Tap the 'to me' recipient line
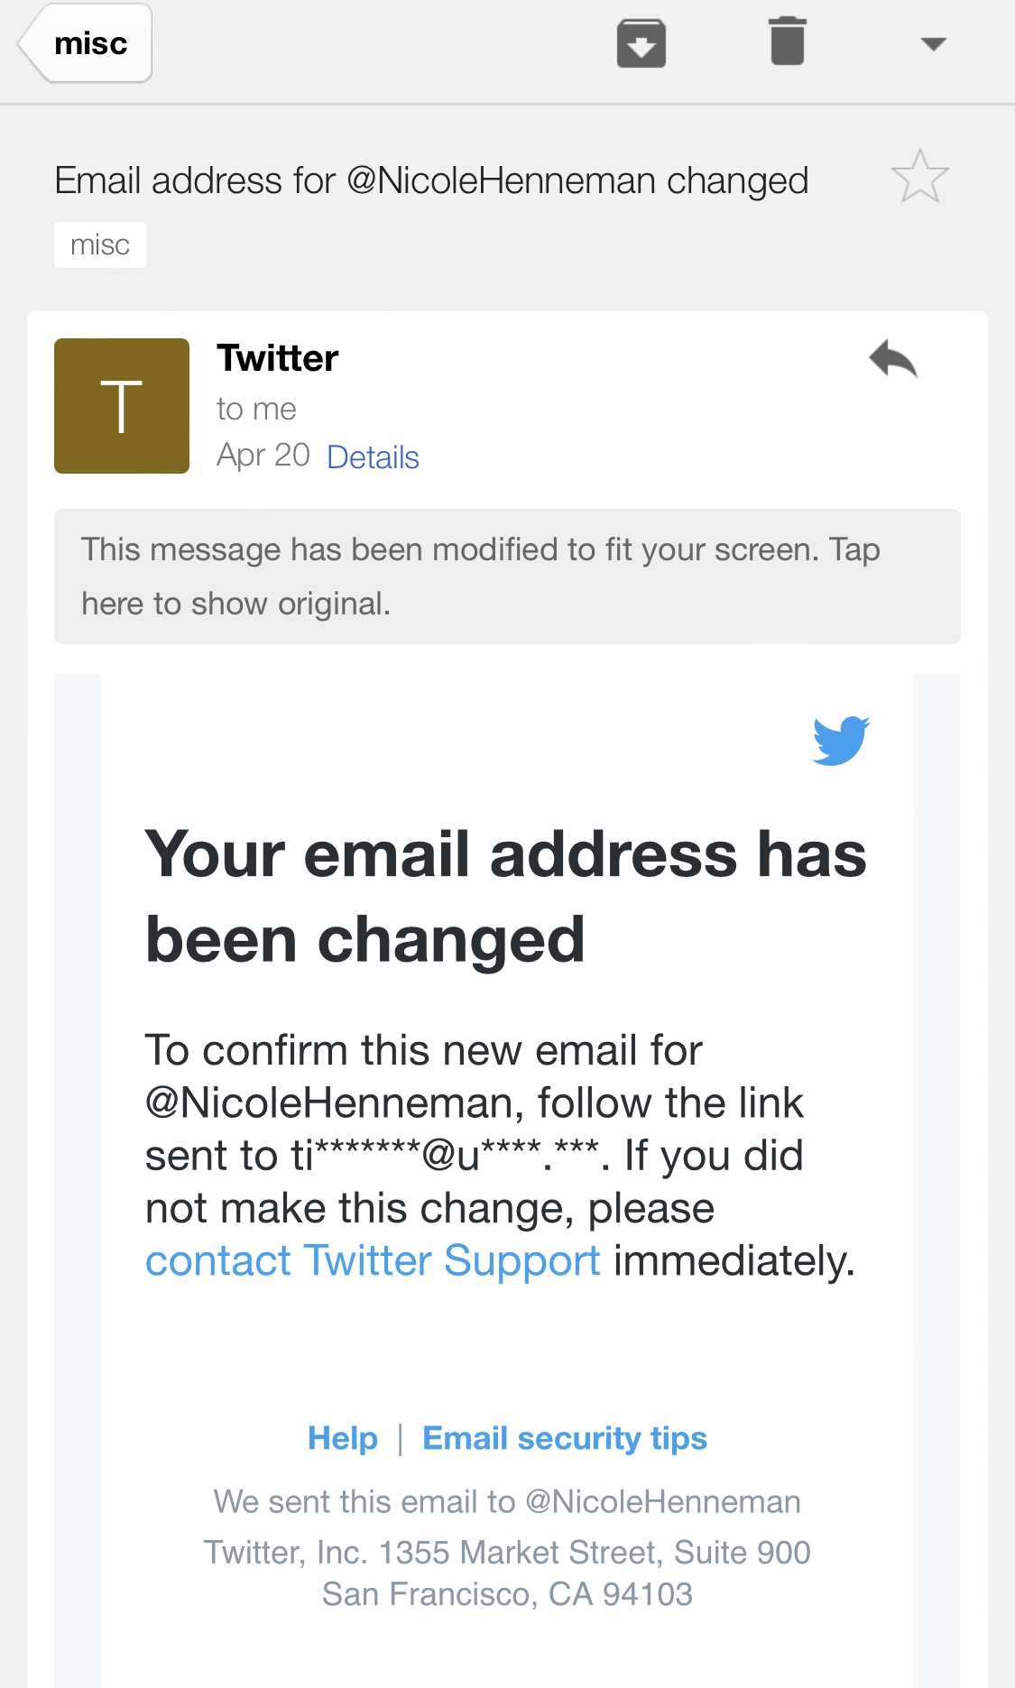Image resolution: width=1015 pixels, height=1688 pixels. 256,410
